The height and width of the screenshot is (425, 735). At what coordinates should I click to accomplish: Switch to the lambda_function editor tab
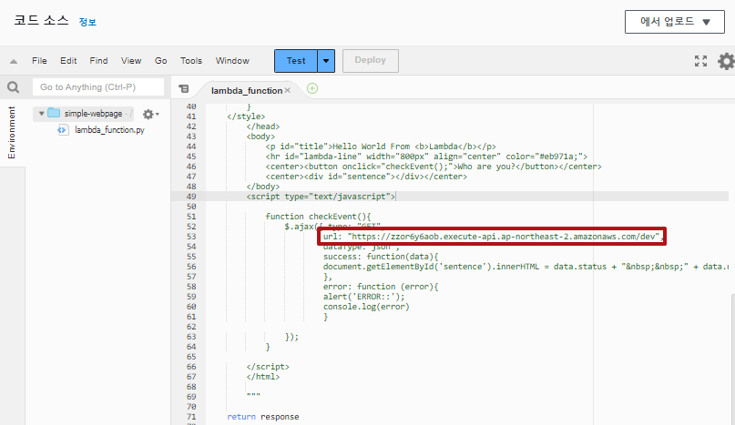247,90
